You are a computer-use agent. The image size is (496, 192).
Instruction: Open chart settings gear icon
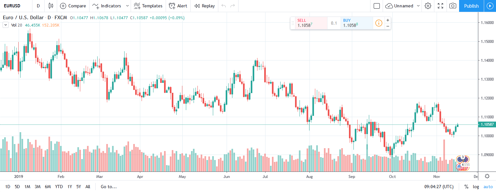pyautogui.click(x=428, y=6)
